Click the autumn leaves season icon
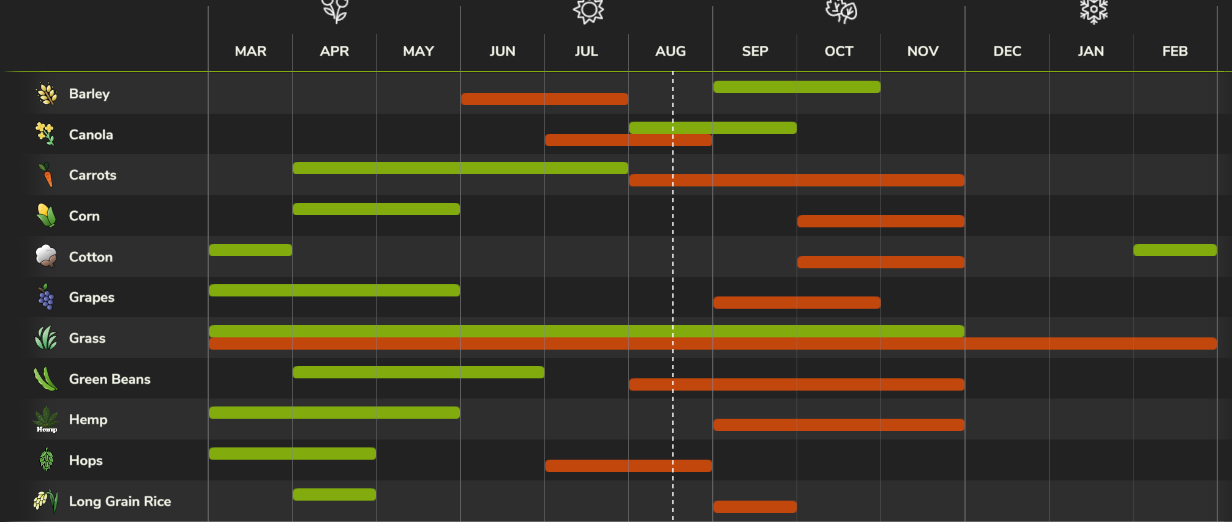 (841, 11)
